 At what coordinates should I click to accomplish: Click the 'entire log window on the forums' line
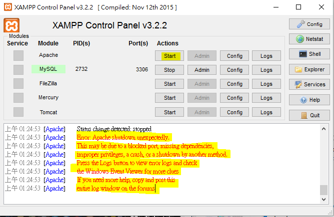point(115,189)
